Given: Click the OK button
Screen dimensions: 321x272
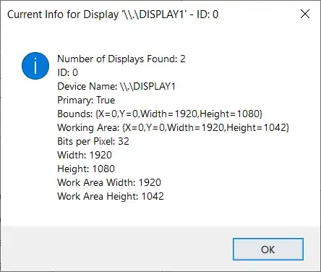Looking at the screenshot, I should click(268, 250).
